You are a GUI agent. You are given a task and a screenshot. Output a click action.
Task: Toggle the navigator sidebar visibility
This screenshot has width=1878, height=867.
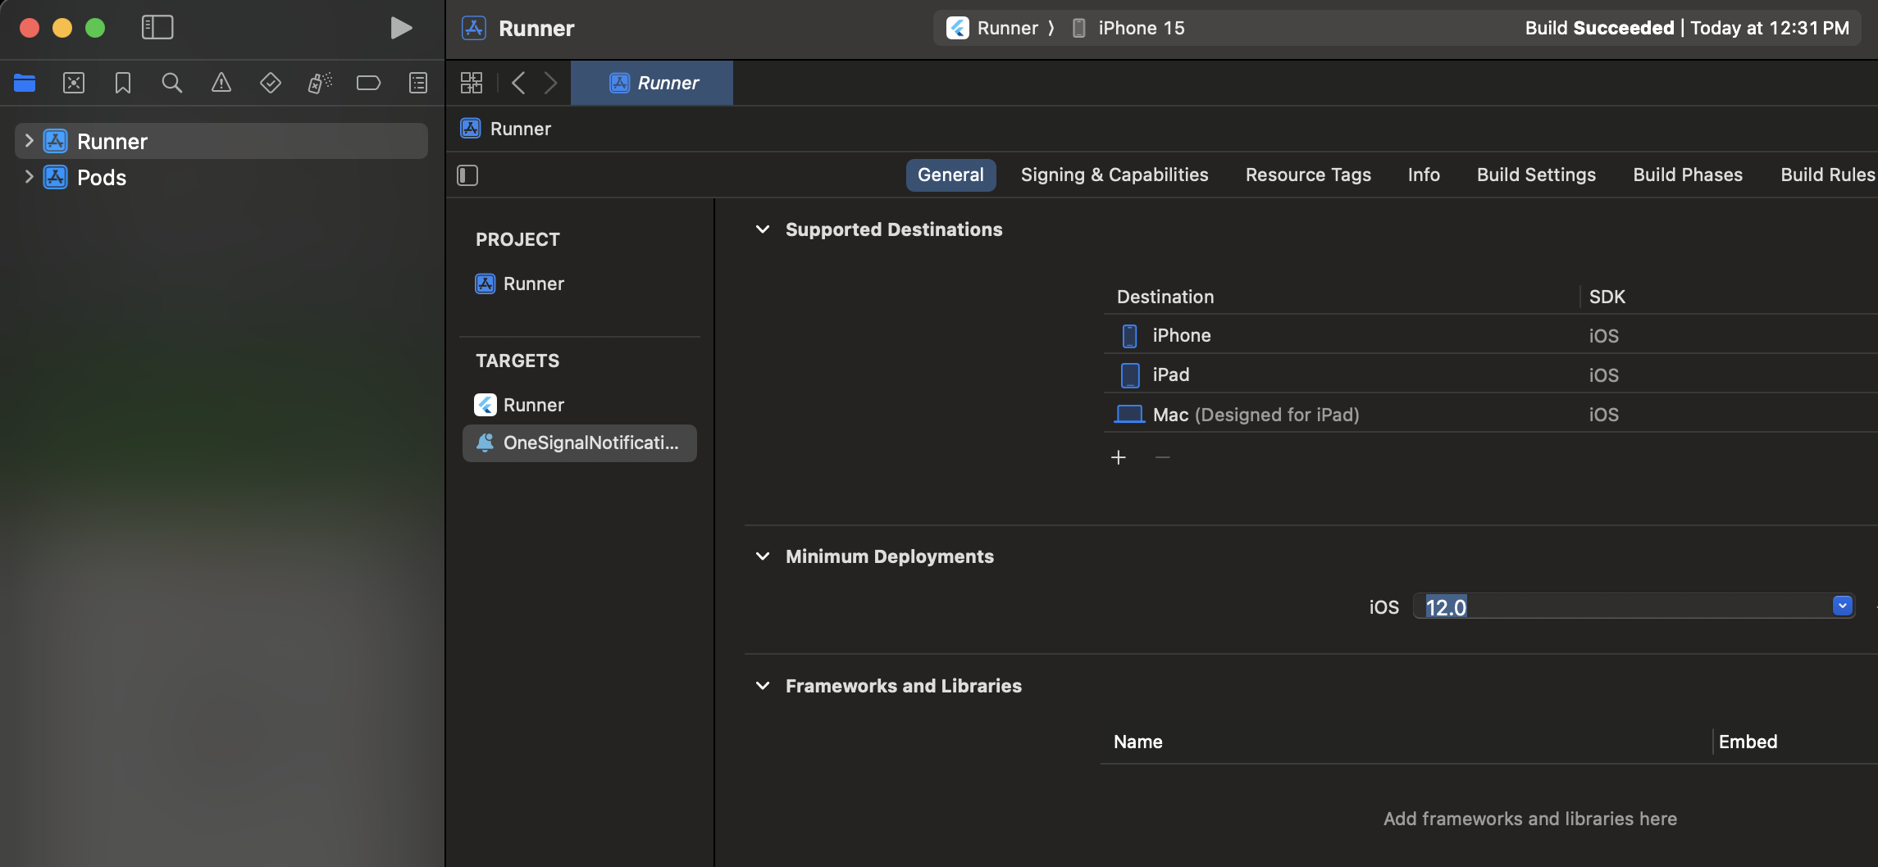(157, 28)
